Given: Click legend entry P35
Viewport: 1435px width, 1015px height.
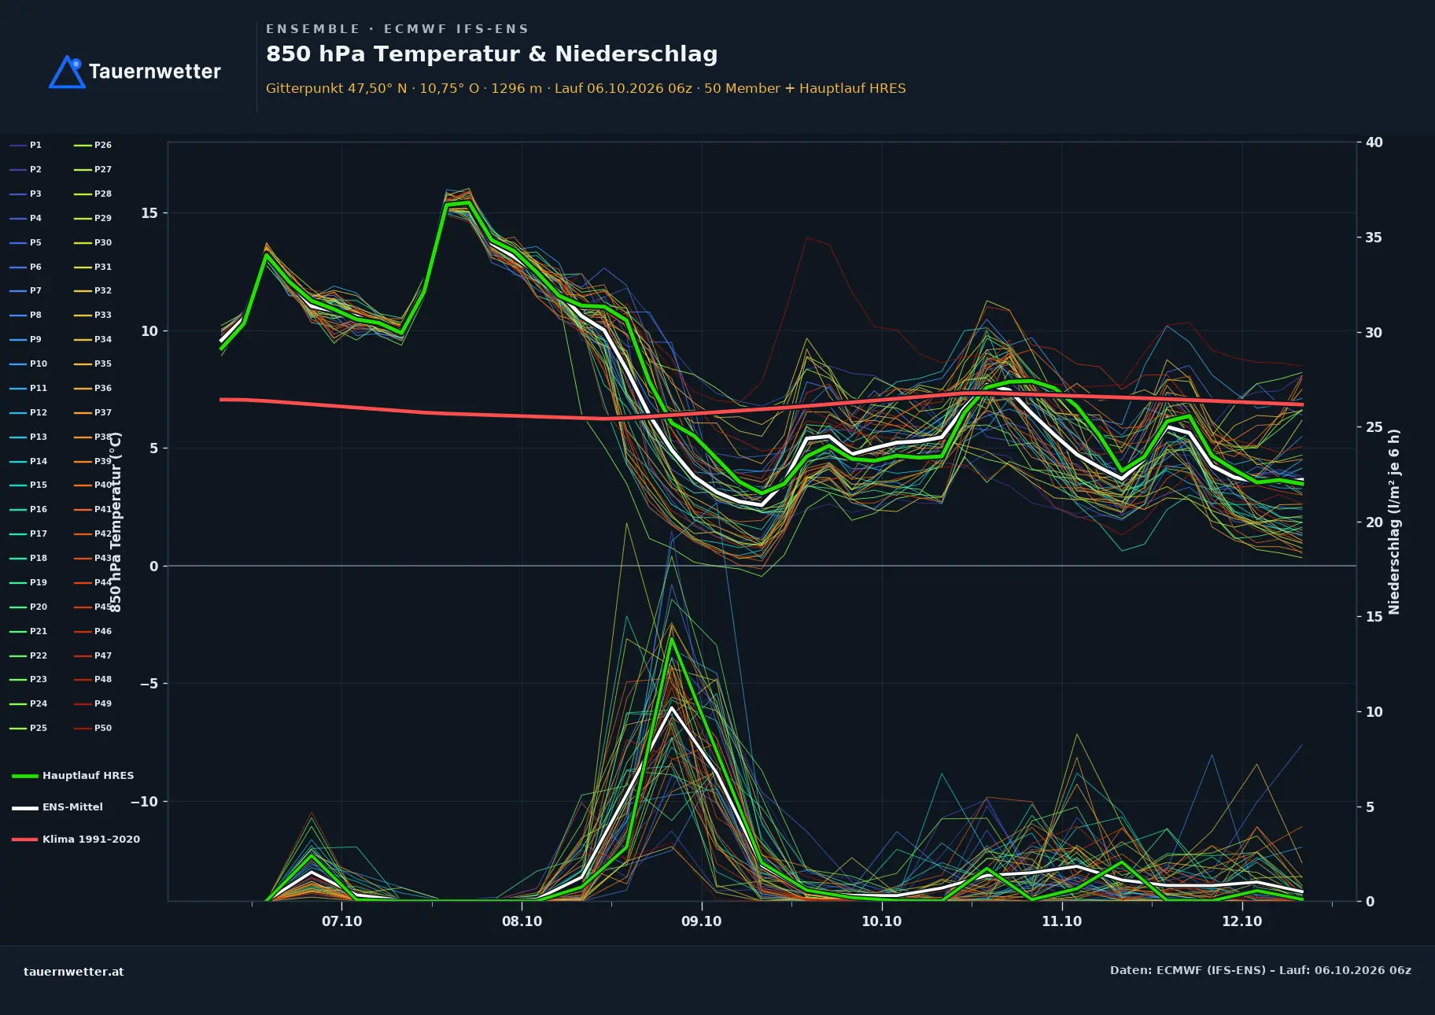Looking at the screenshot, I should (x=93, y=364).
